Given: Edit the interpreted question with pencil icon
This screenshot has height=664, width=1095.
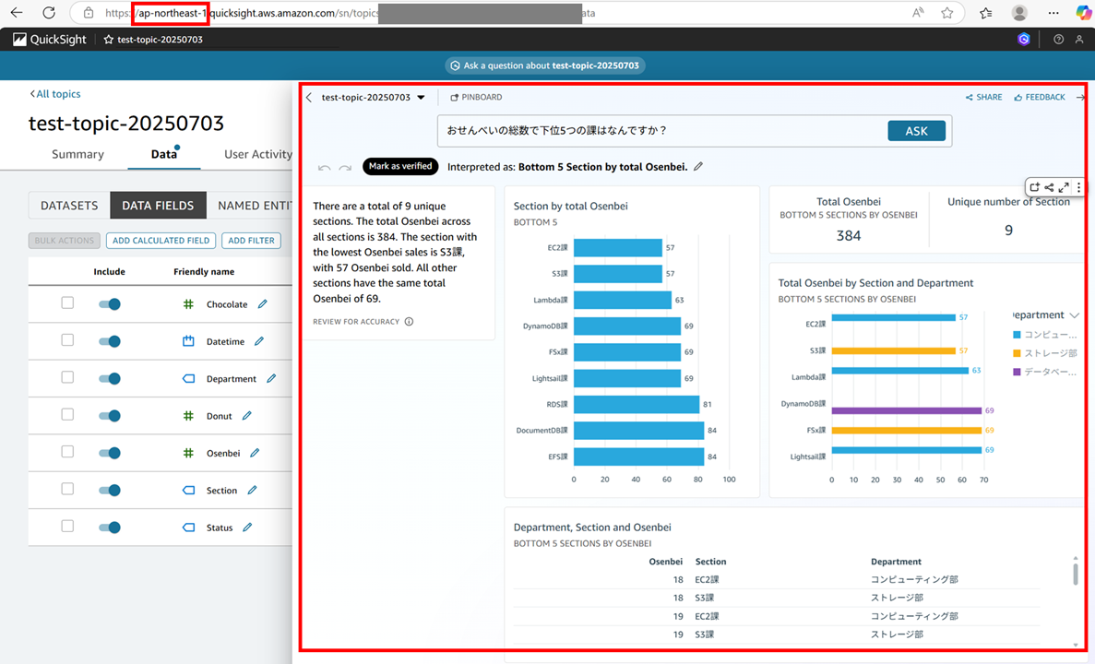Looking at the screenshot, I should click(x=698, y=166).
